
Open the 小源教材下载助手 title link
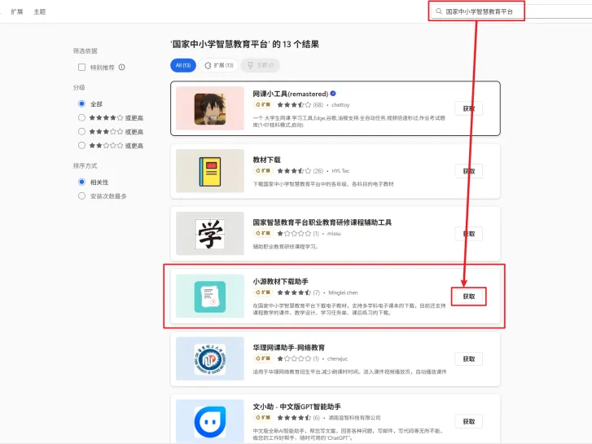280,282
